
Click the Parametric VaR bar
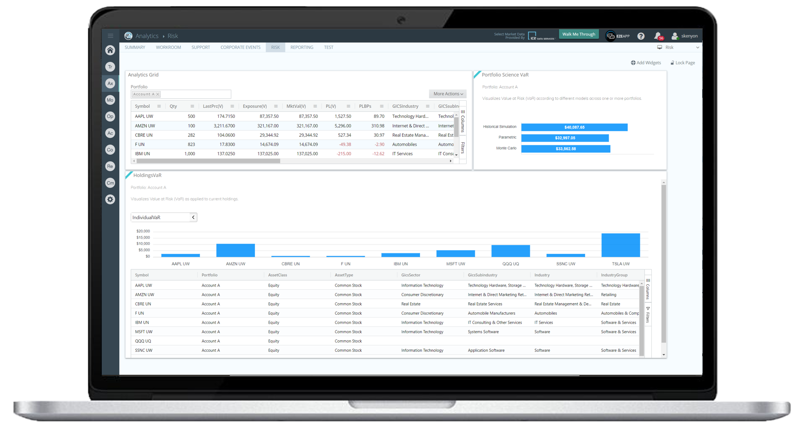click(565, 138)
